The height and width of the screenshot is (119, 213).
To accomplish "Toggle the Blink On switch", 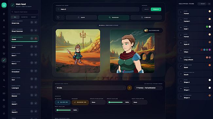I will (x=63, y=102).
